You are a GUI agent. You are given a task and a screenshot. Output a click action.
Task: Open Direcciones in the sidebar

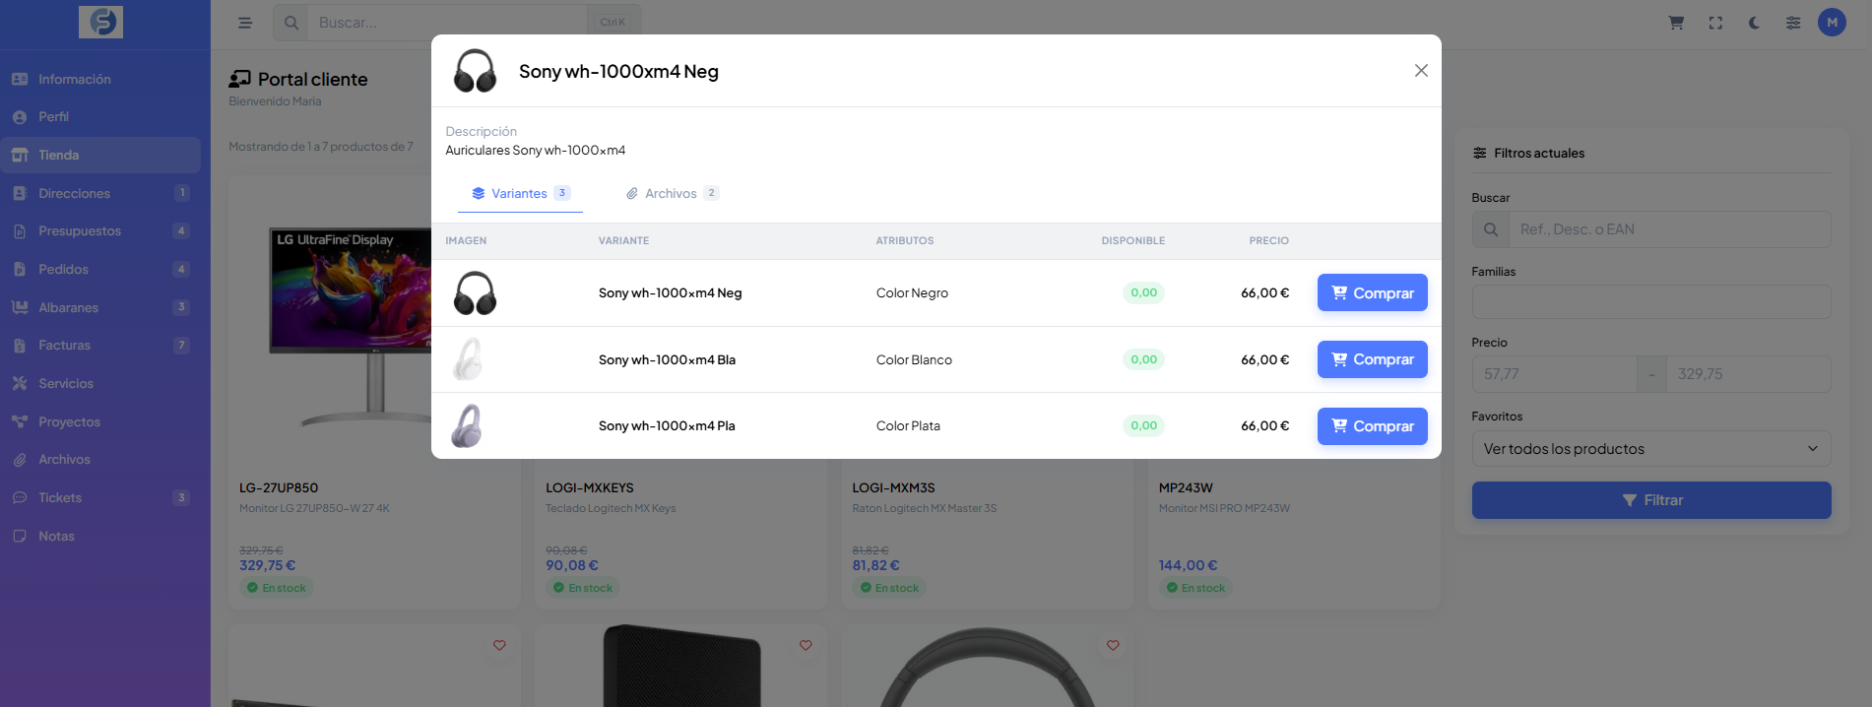click(x=100, y=193)
